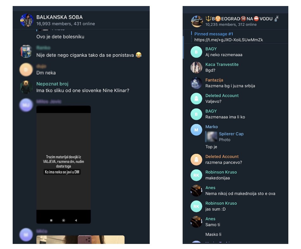Click Nepoznat broj sender name
The width and height of the screenshot is (301, 249).
pos(52,84)
